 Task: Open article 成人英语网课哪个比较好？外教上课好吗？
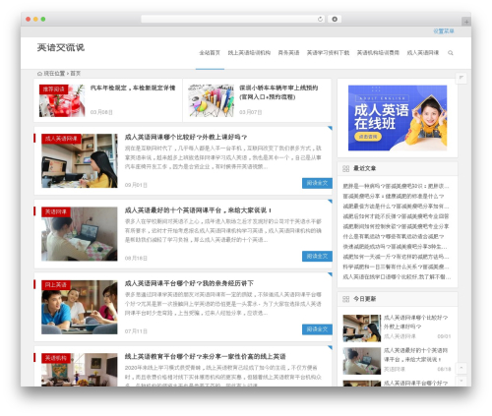(186, 137)
